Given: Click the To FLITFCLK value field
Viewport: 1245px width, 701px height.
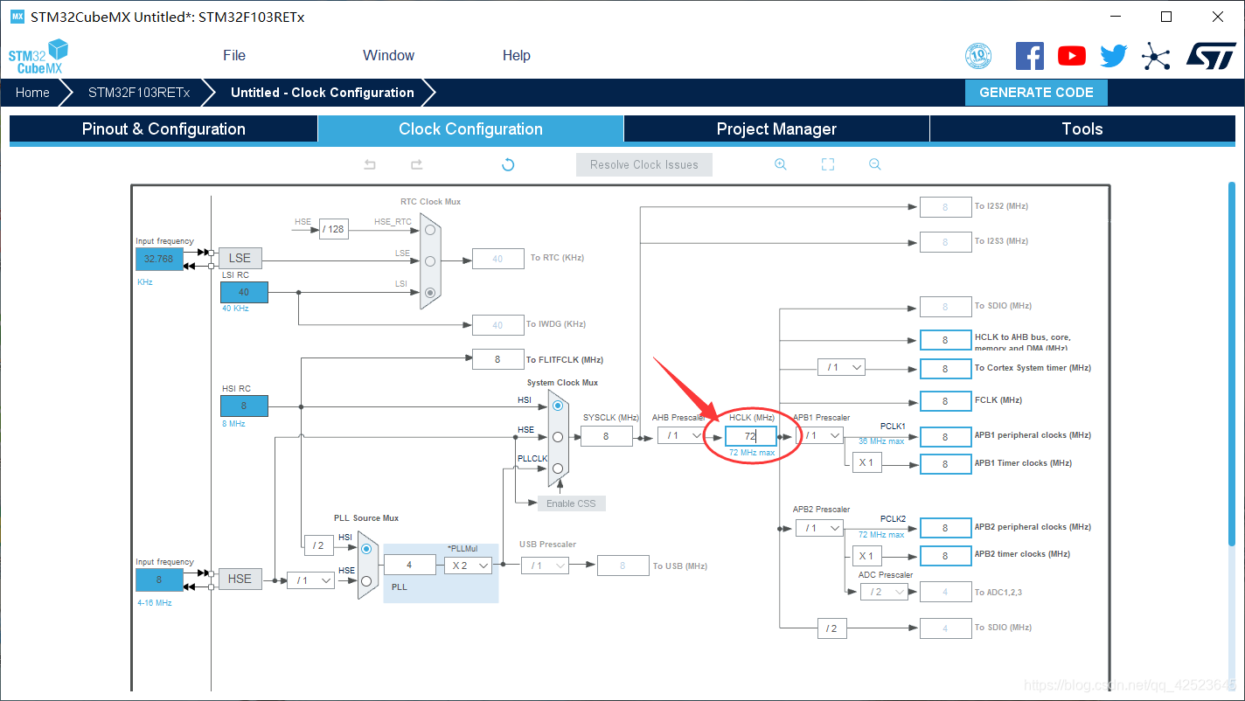Looking at the screenshot, I should tap(497, 359).
